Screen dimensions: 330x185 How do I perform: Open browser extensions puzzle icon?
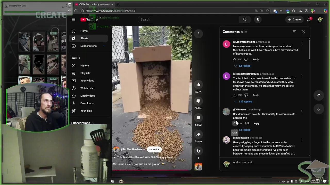pyautogui.click(x=293, y=11)
